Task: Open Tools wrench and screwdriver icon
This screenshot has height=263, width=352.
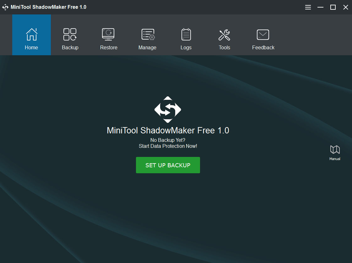Action: pos(224,35)
